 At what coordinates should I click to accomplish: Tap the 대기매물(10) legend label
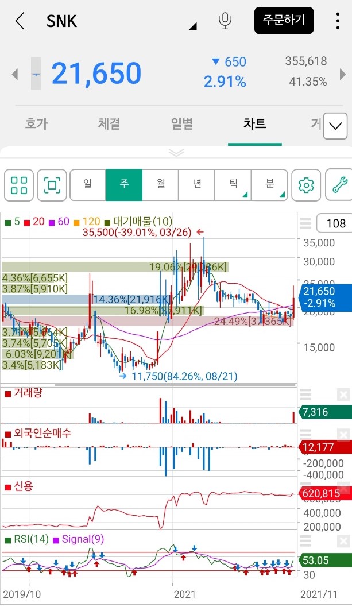click(138, 222)
